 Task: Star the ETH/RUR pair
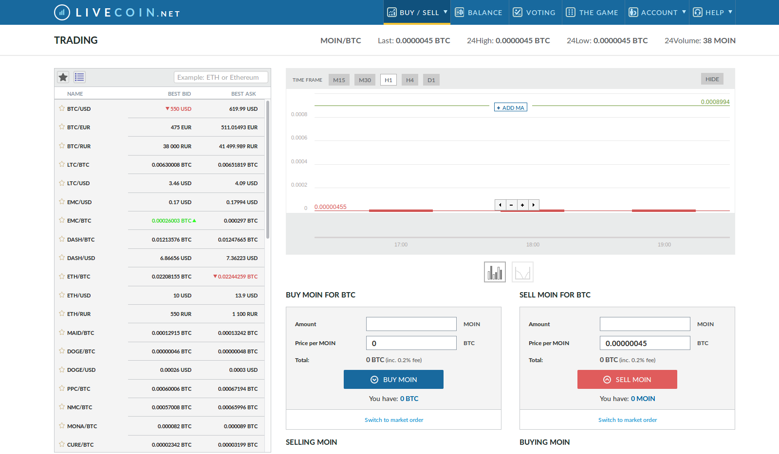click(62, 314)
